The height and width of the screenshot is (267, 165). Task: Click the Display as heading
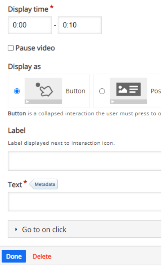tap(25, 67)
